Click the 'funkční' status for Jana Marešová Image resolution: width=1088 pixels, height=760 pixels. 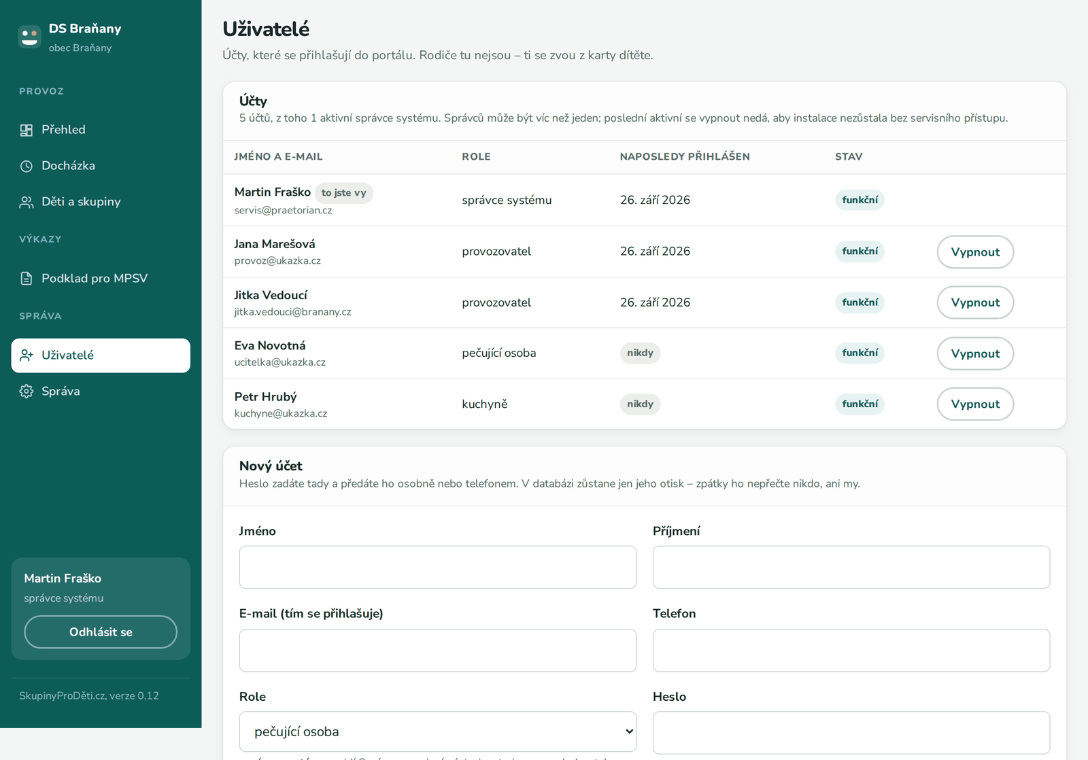point(860,251)
